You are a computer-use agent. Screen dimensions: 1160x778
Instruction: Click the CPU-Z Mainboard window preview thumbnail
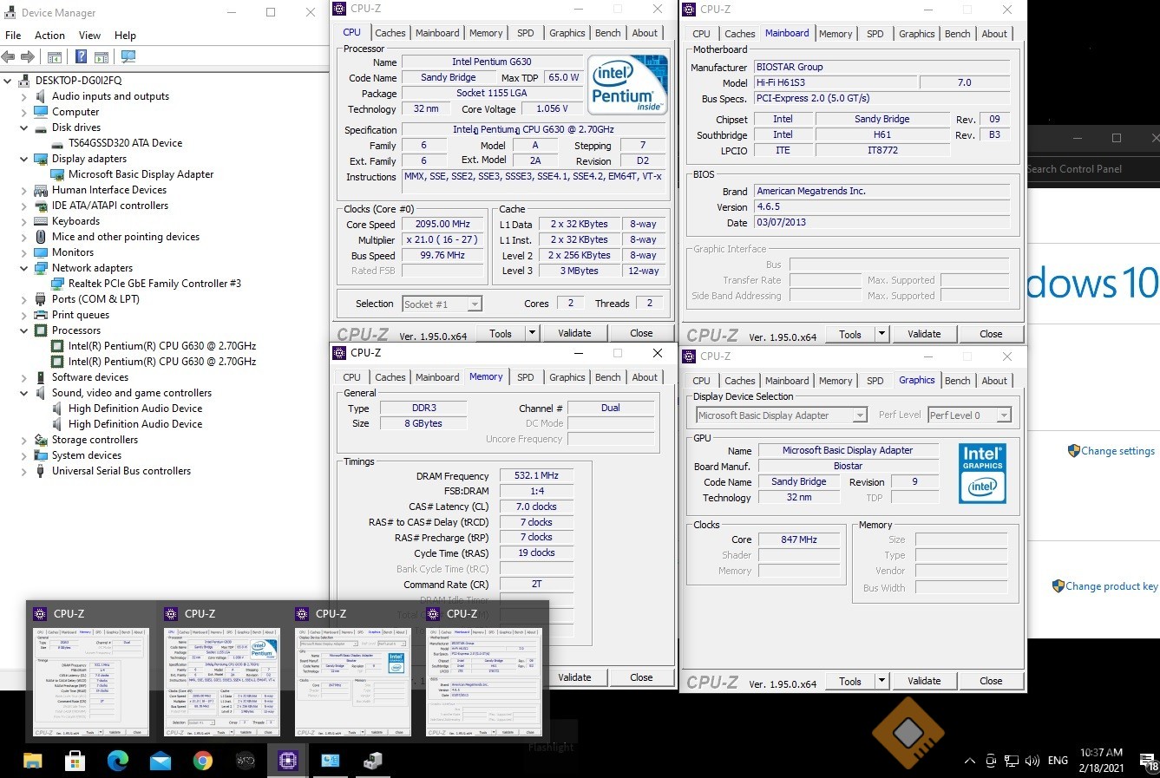(484, 683)
